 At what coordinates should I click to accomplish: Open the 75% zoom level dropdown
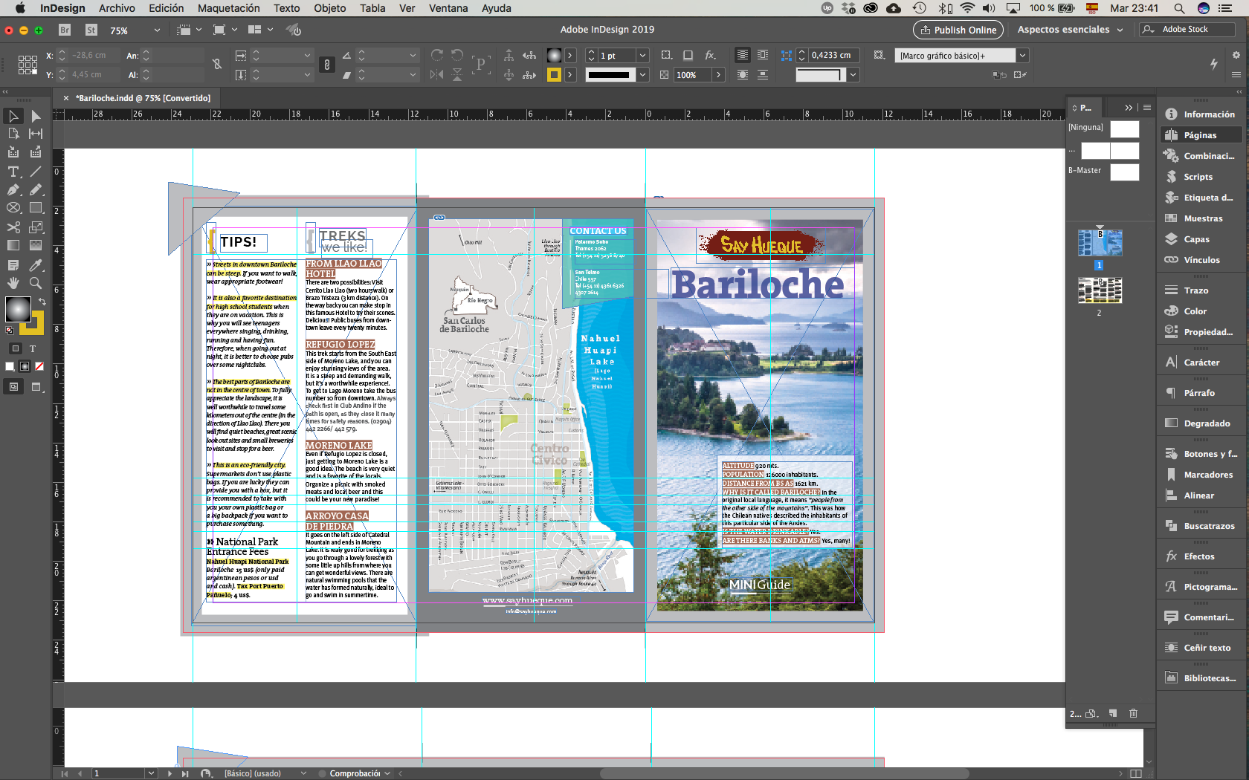pos(156,30)
